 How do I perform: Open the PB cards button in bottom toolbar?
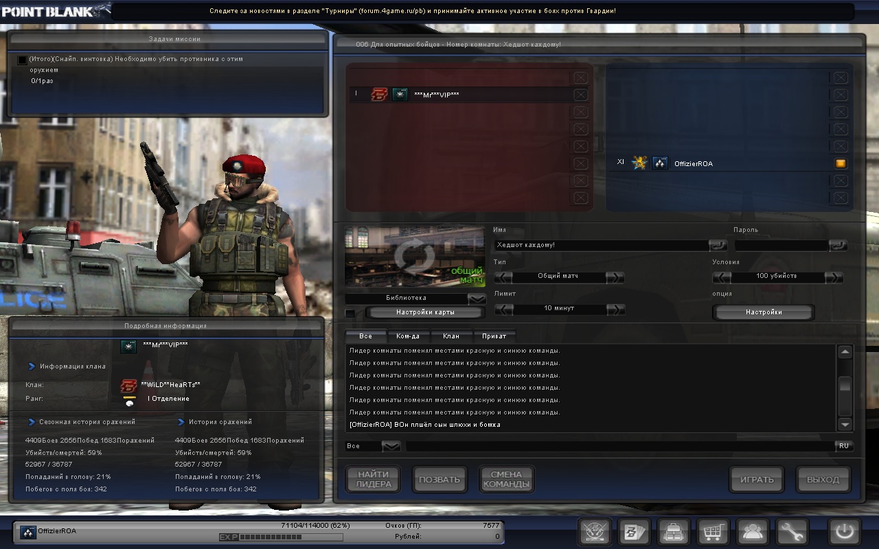pos(635,532)
